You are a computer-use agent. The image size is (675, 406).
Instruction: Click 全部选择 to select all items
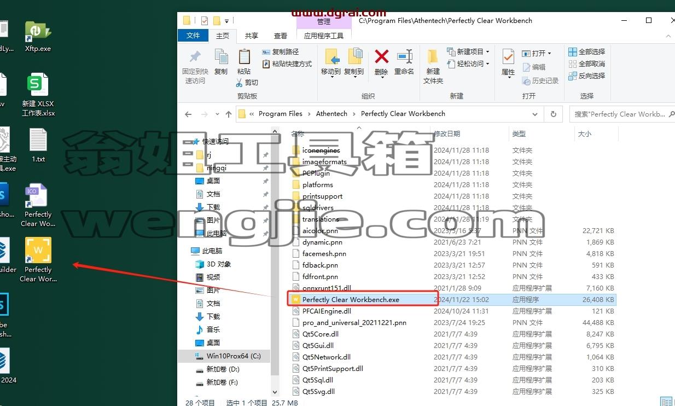click(587, 51)
